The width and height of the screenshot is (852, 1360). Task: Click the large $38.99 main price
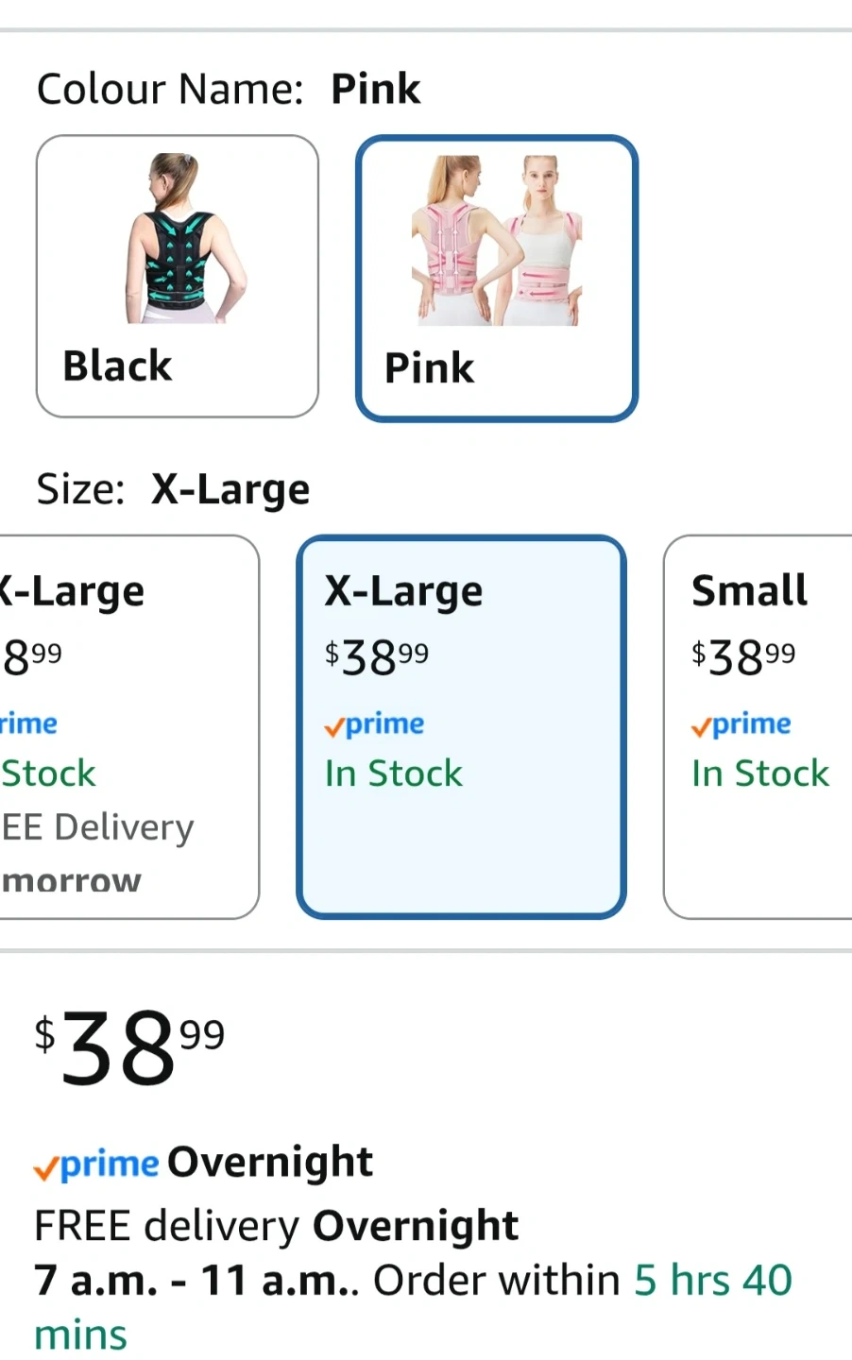coord(129,1046)
